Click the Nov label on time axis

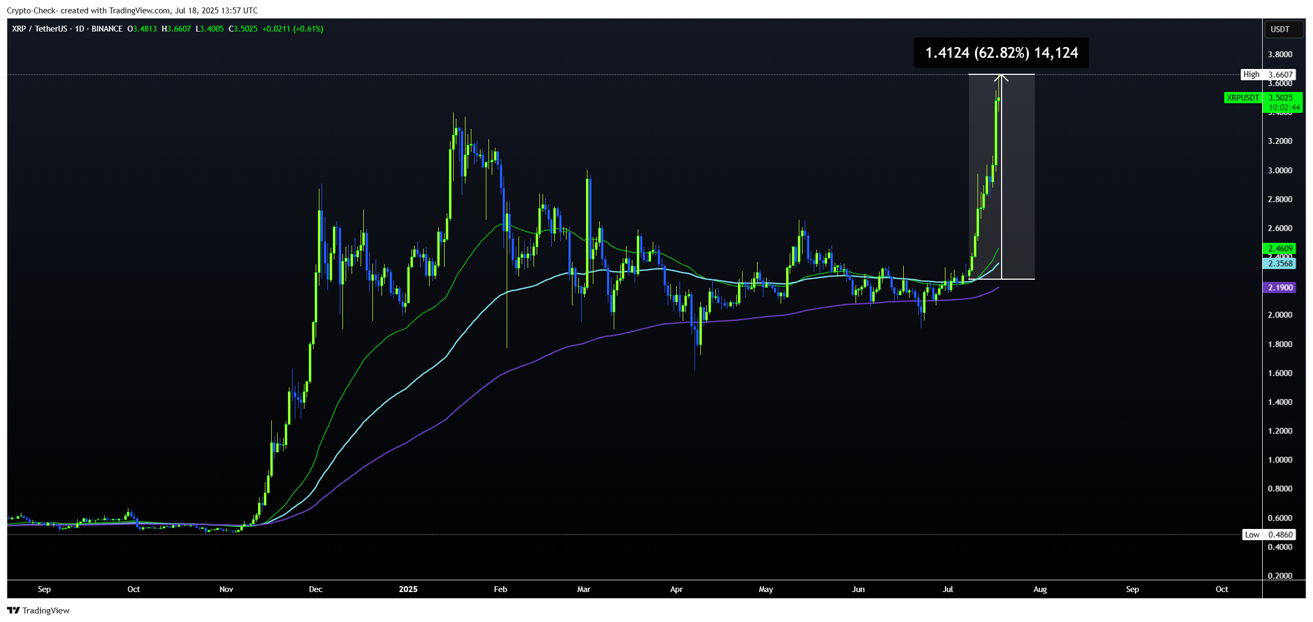(x=226, y=589)
